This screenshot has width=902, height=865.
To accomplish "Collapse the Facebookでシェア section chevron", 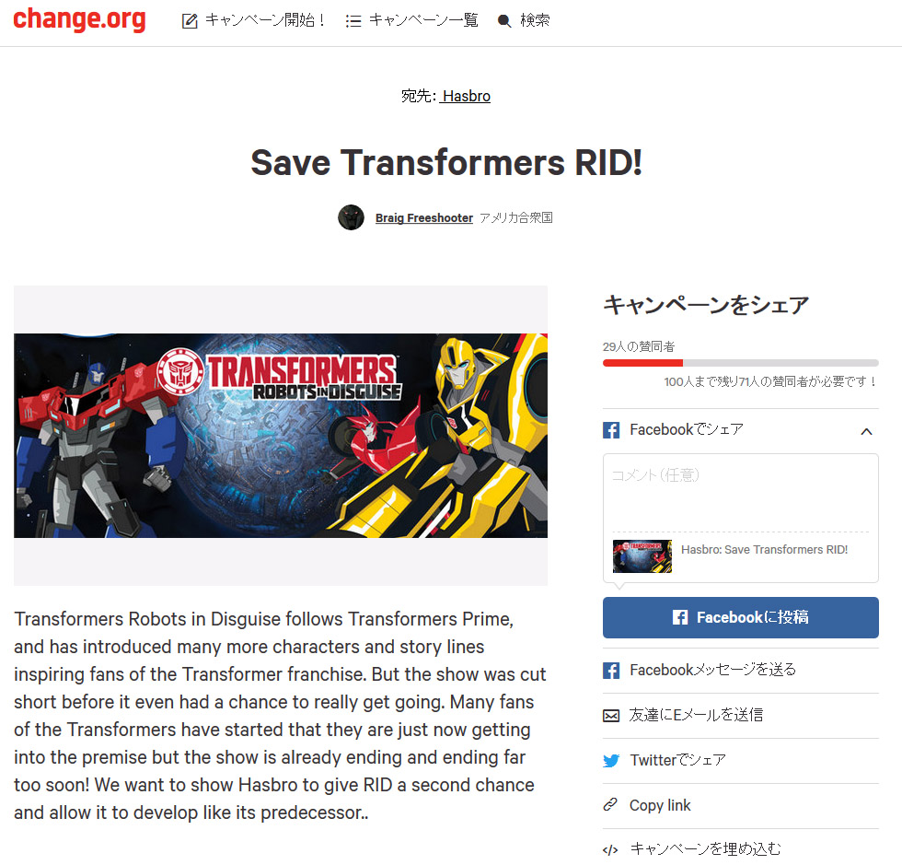I will click(866, 431).
